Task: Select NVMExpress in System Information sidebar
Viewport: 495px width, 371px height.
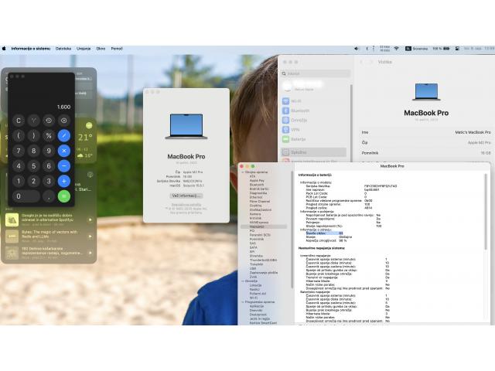Action: tap(259, 223)
